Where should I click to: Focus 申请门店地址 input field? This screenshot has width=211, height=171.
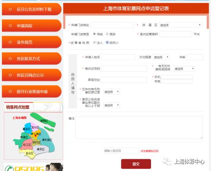[112, 25]
